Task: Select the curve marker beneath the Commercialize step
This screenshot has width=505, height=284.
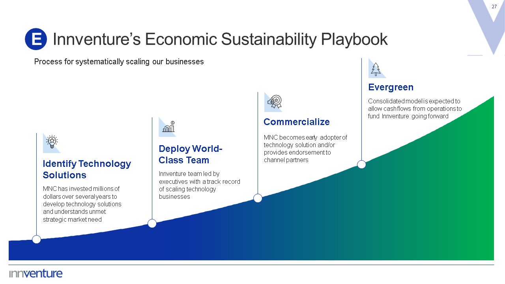Action: [x=258, y=198]
